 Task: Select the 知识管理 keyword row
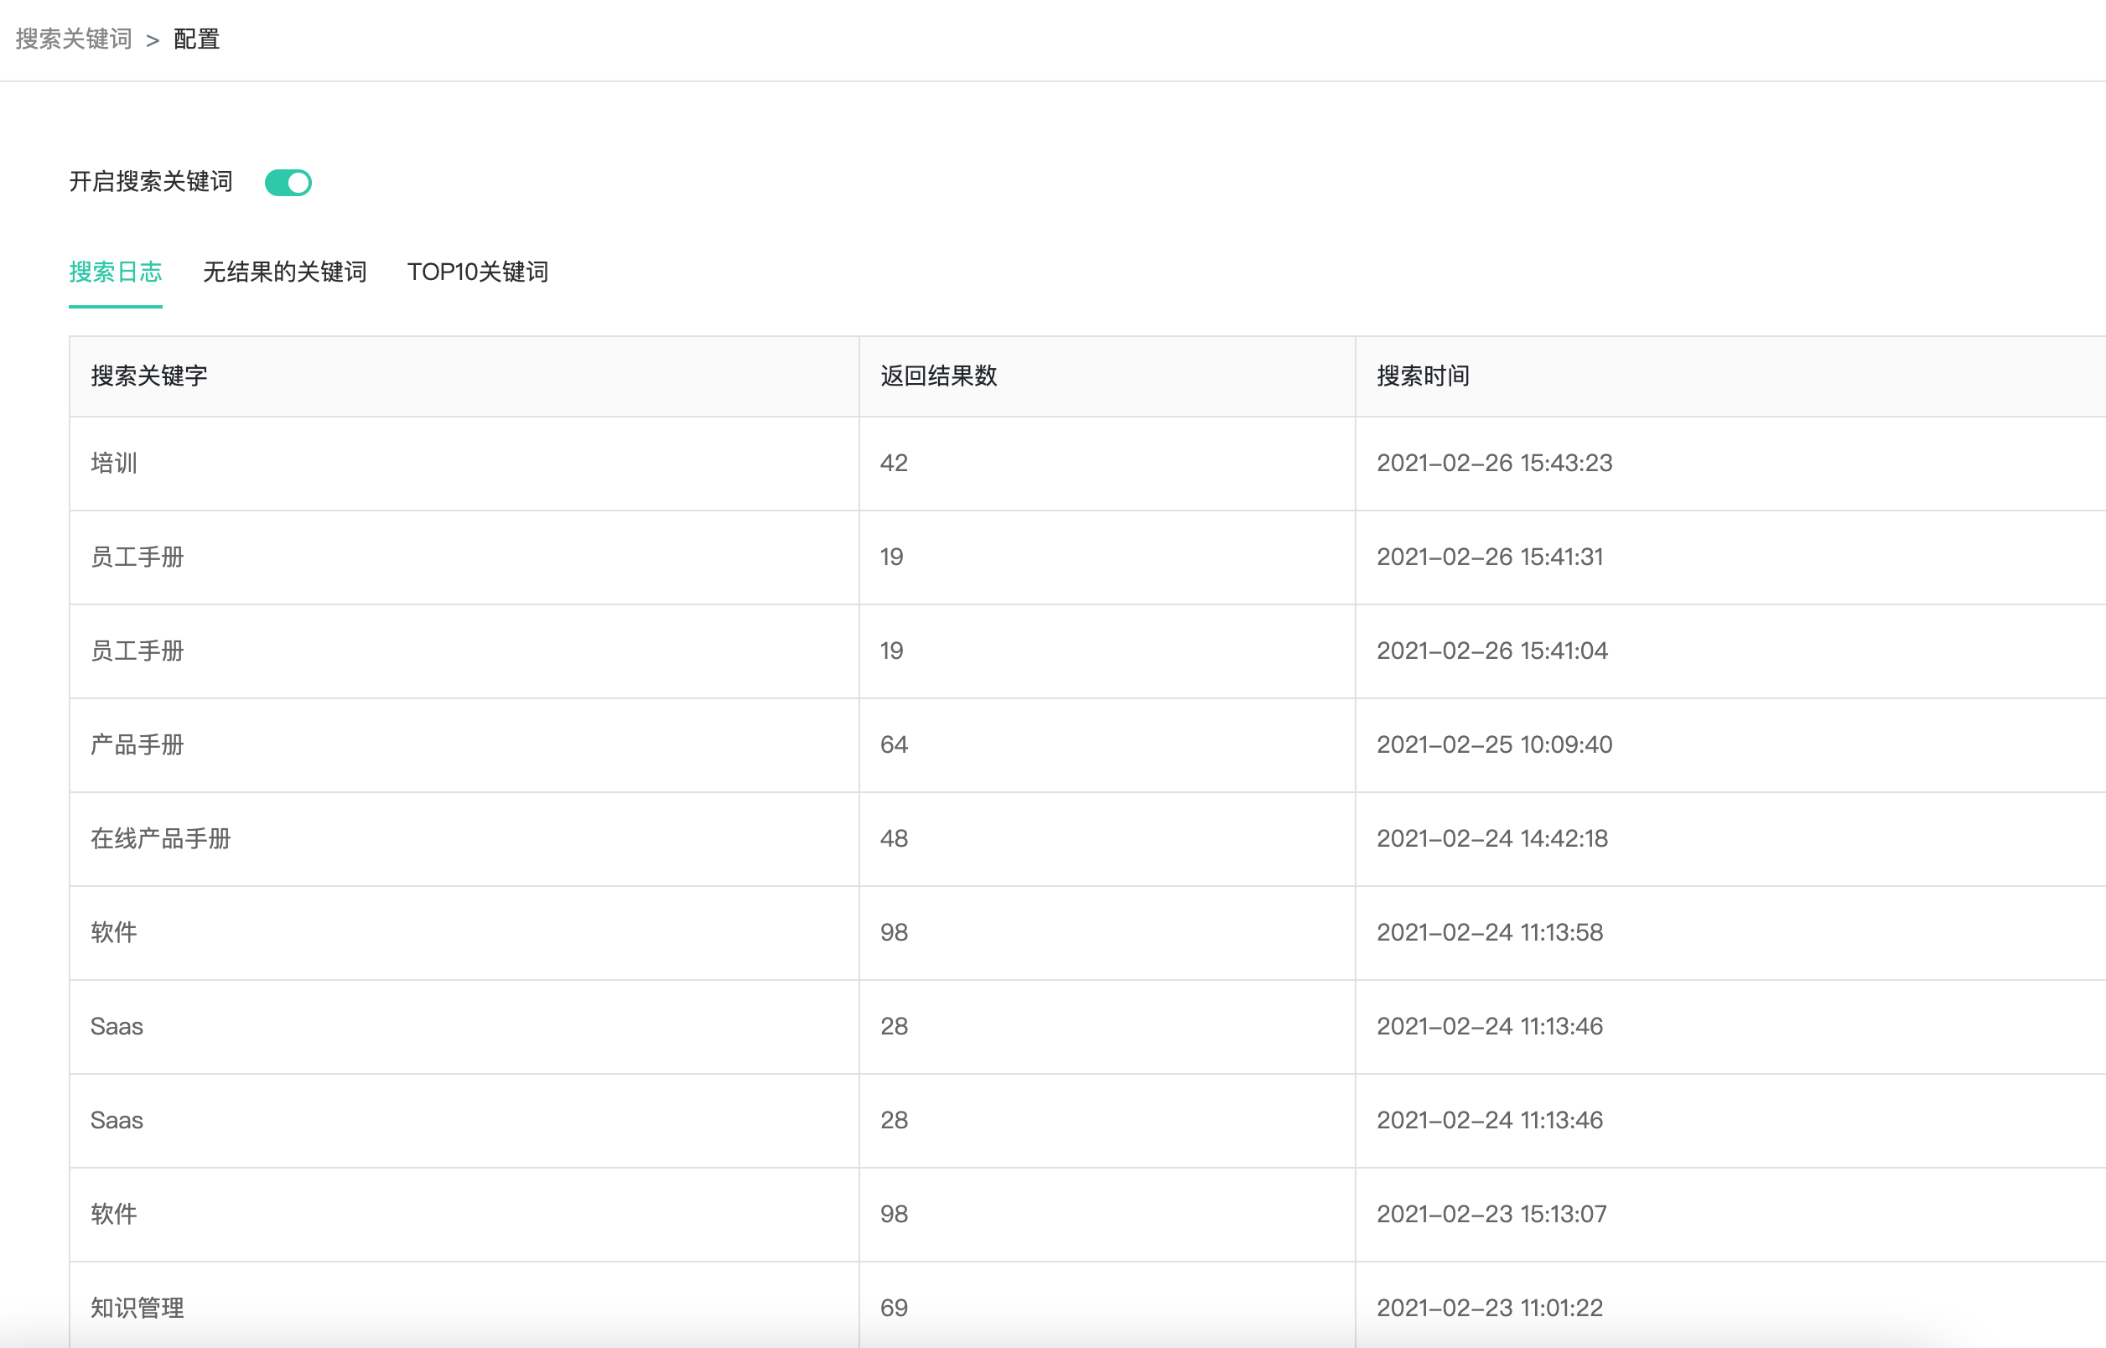coord(137,1308)
